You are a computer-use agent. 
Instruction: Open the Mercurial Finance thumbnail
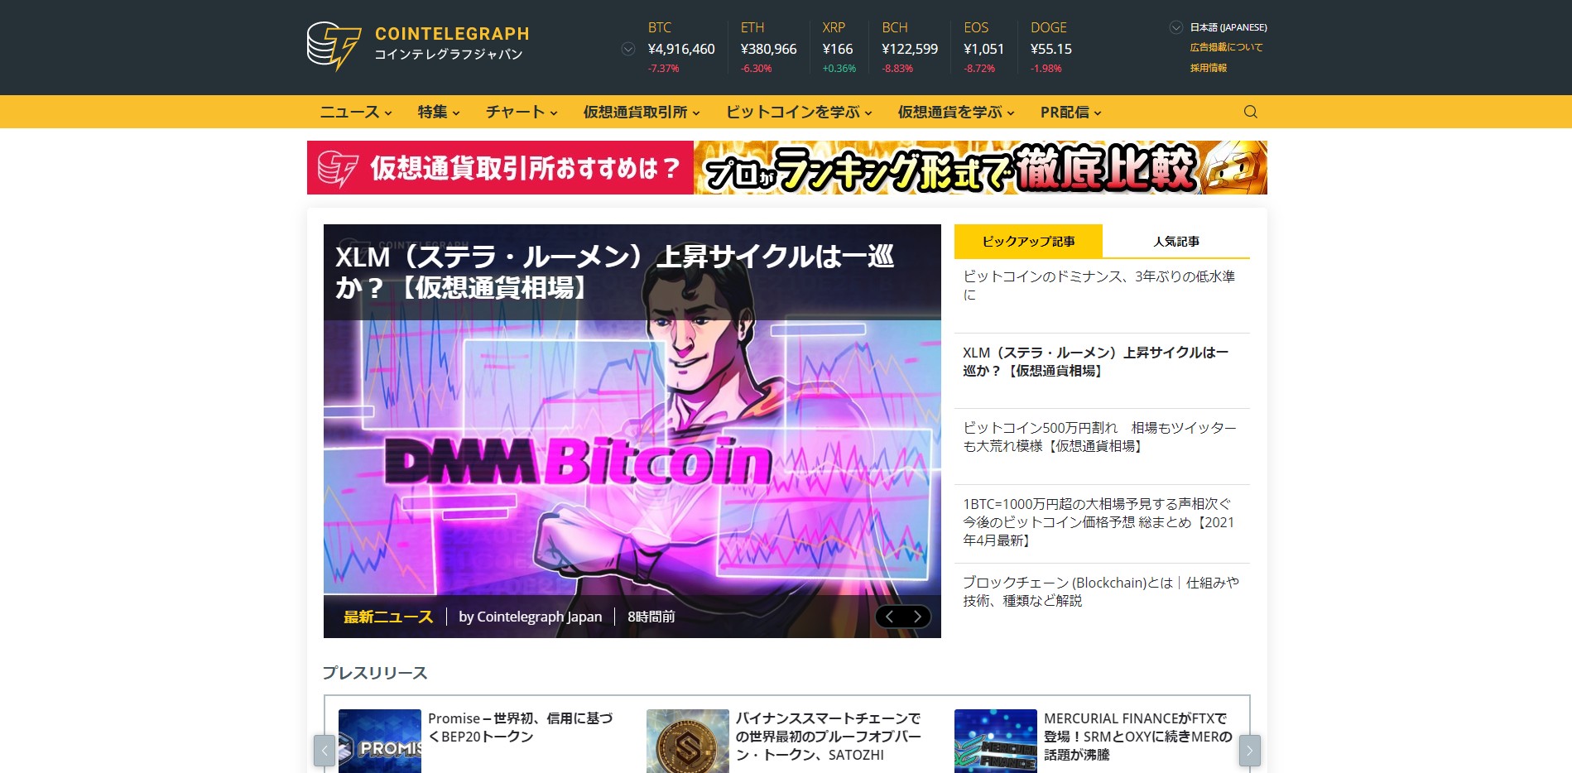click(996, 742)
